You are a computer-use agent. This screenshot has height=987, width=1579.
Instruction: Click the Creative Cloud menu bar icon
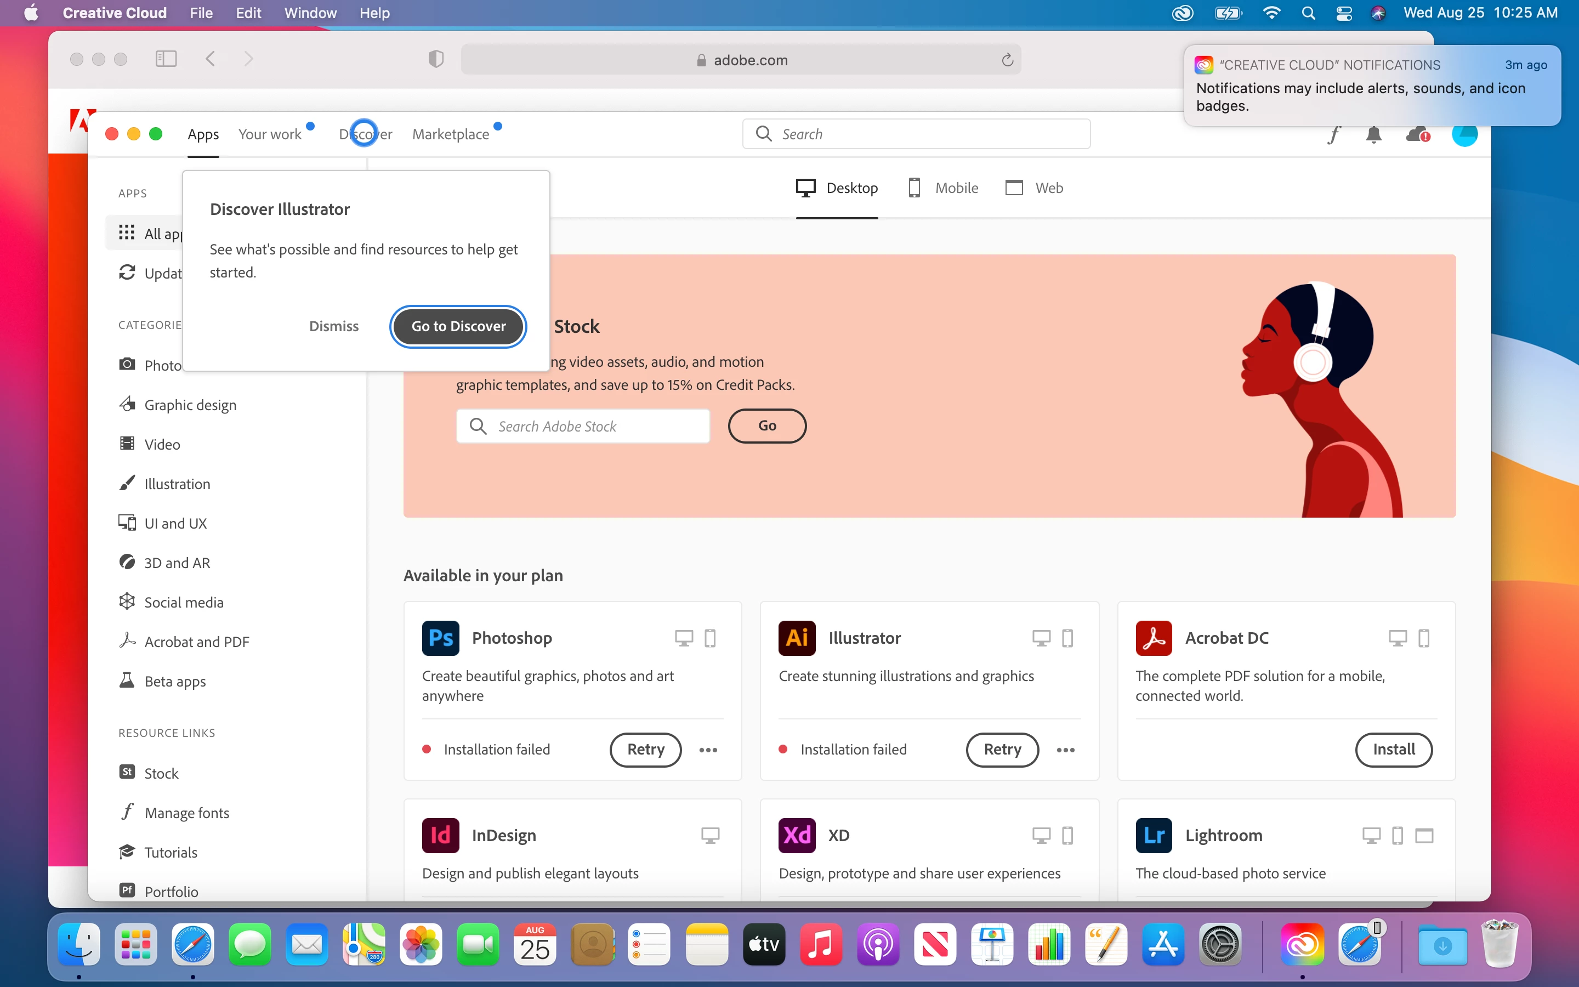(1182, 13)
